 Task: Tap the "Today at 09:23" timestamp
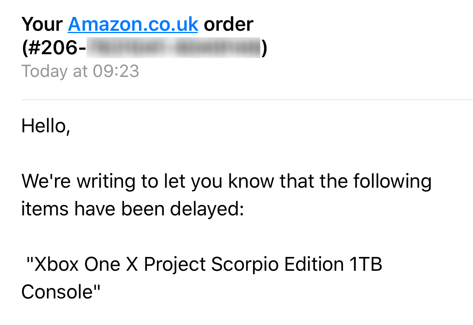(80, 72)
